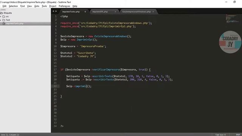Viewport: 242px width, 136px height.
Task: Click escribirTexto on line 20
Action: tap(104, 80)
